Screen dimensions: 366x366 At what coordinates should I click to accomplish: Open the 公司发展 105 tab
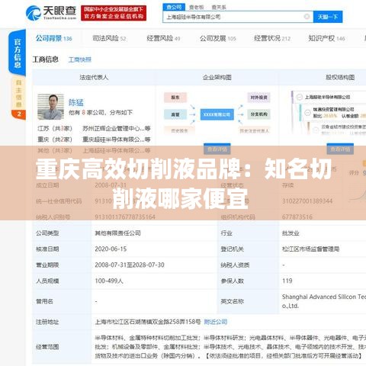(218, 38)
